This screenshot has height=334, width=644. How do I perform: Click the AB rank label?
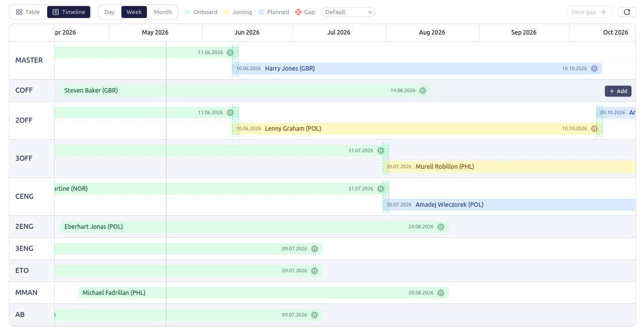(20, 315)
